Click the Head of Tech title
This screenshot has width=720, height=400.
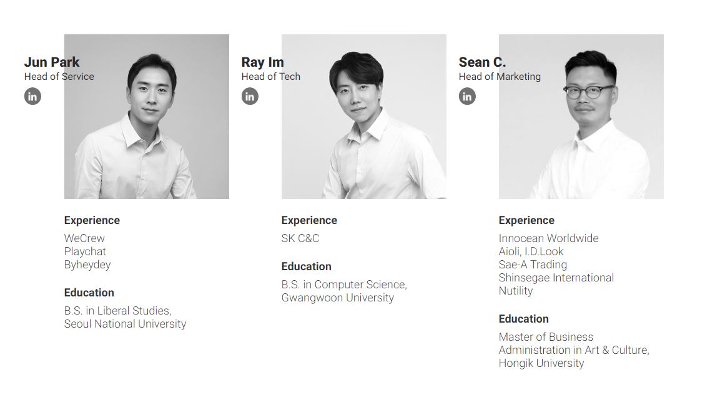pyautogui.click(x=271, y=77)
